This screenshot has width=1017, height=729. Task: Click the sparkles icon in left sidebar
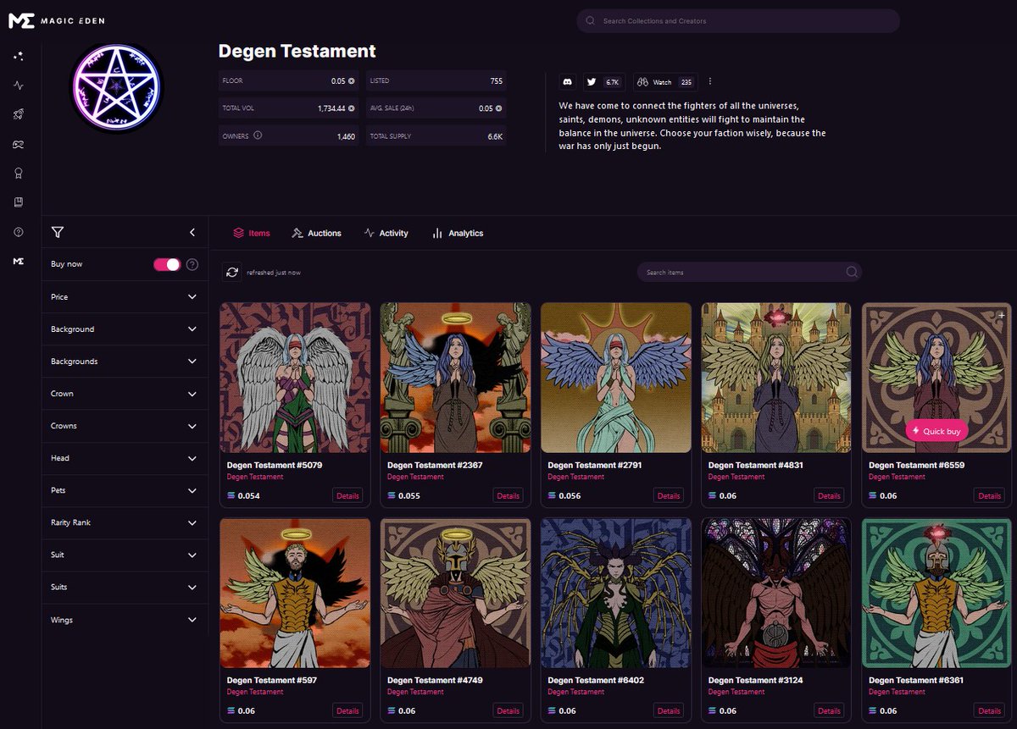(x=19, y=56)
